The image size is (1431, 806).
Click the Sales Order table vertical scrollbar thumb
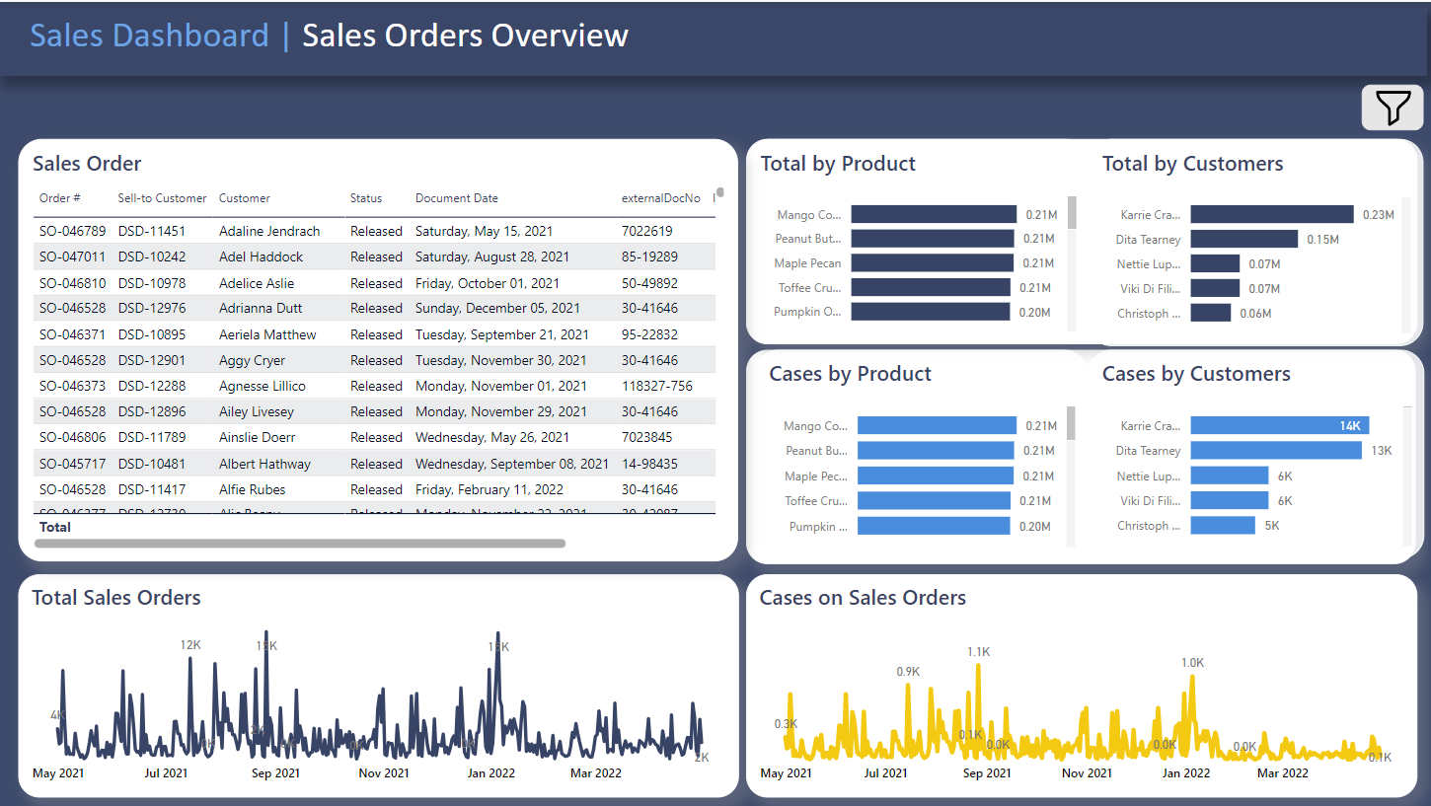[720, 193]
